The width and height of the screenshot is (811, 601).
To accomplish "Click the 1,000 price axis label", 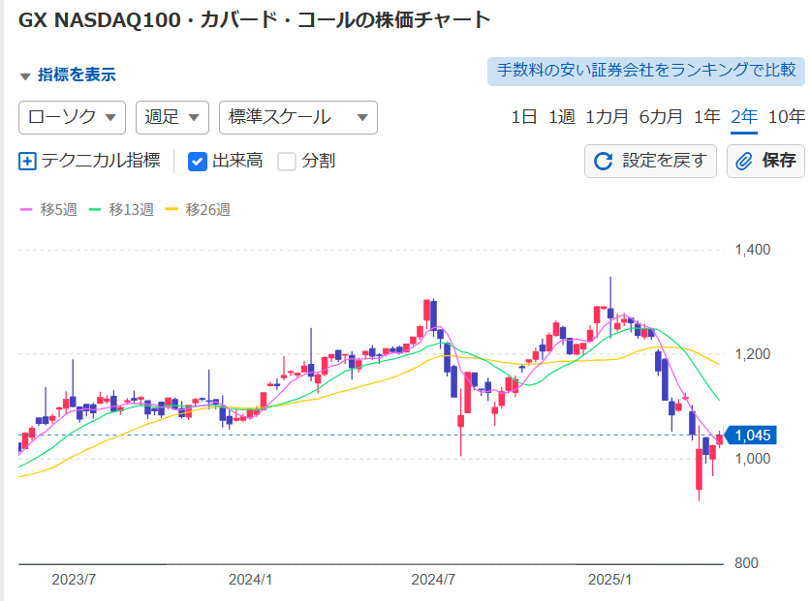I will coord(753,459).
